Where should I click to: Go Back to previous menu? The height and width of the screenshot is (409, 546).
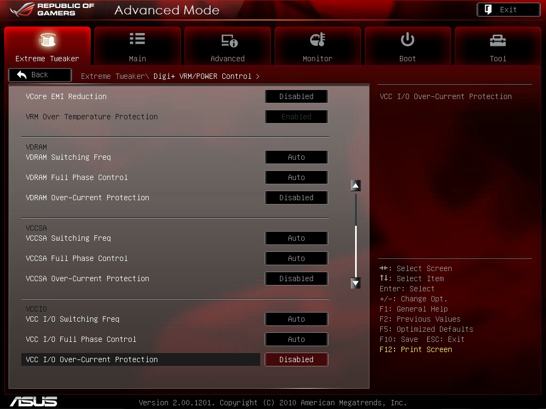(x=40, y=75)
